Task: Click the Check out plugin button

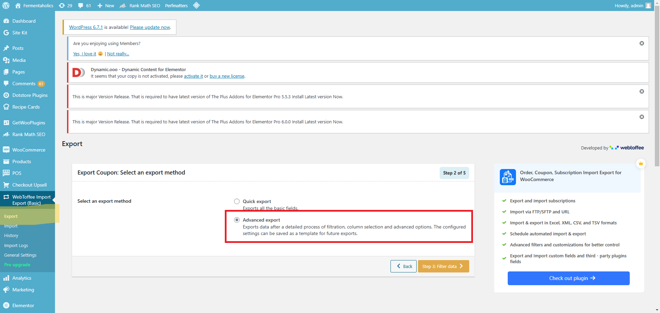Action: (x=569, y=278)
